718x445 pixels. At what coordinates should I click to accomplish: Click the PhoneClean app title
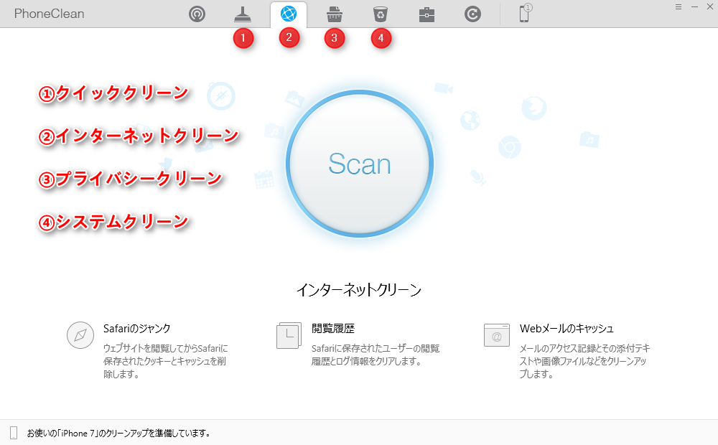[x=49, y=14]
